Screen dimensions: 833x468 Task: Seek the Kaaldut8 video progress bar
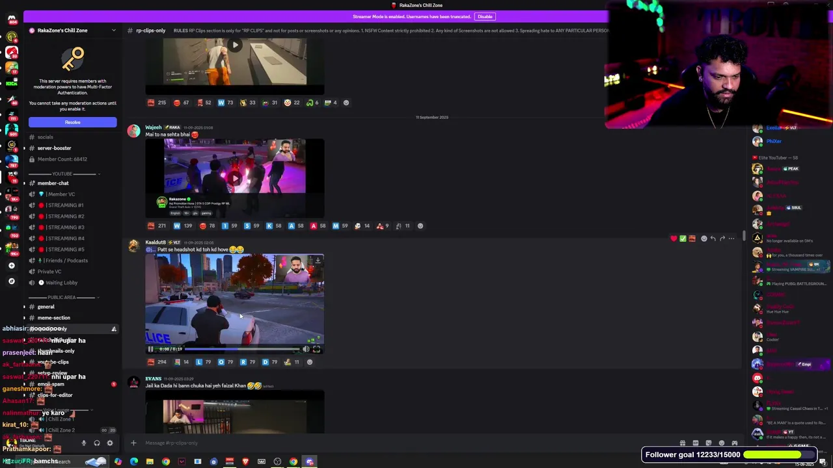(242, 349)
